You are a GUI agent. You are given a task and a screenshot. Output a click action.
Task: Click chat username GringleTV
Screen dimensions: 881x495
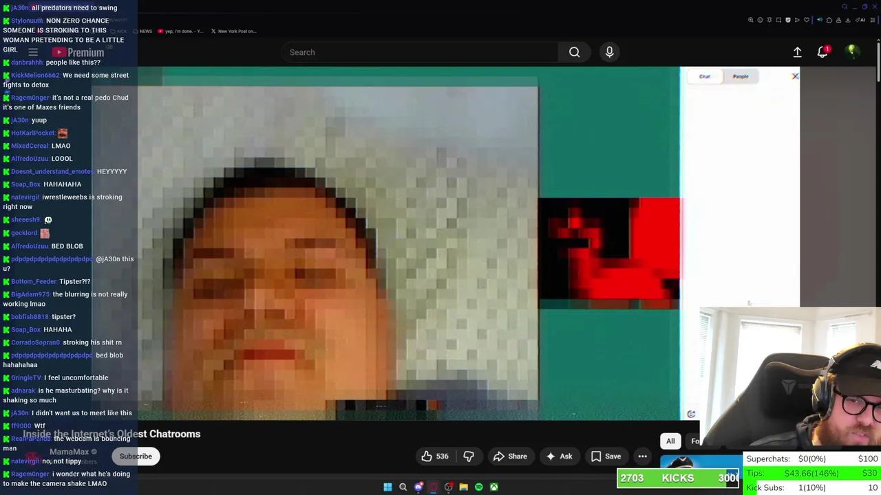[26, 377]
